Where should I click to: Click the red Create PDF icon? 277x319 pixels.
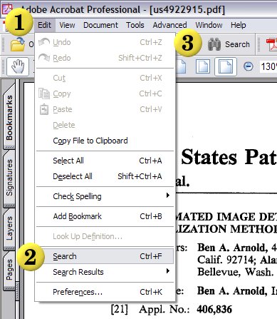[x=271, y=44]
